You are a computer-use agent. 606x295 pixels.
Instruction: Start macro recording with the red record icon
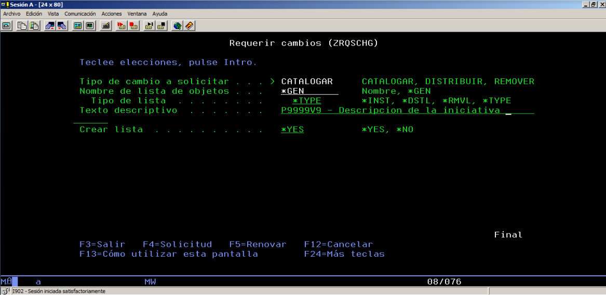122,25
